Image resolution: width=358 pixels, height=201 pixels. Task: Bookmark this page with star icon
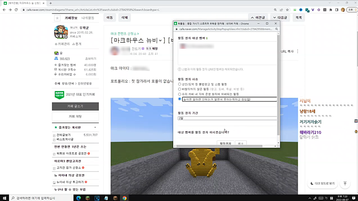point(287,10)
